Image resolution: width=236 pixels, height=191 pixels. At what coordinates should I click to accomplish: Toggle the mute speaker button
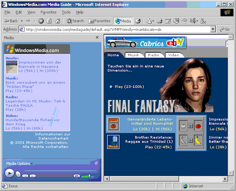[77, 176]
